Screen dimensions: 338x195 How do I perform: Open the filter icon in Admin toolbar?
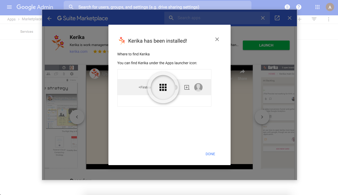click(x=314, y=19)
